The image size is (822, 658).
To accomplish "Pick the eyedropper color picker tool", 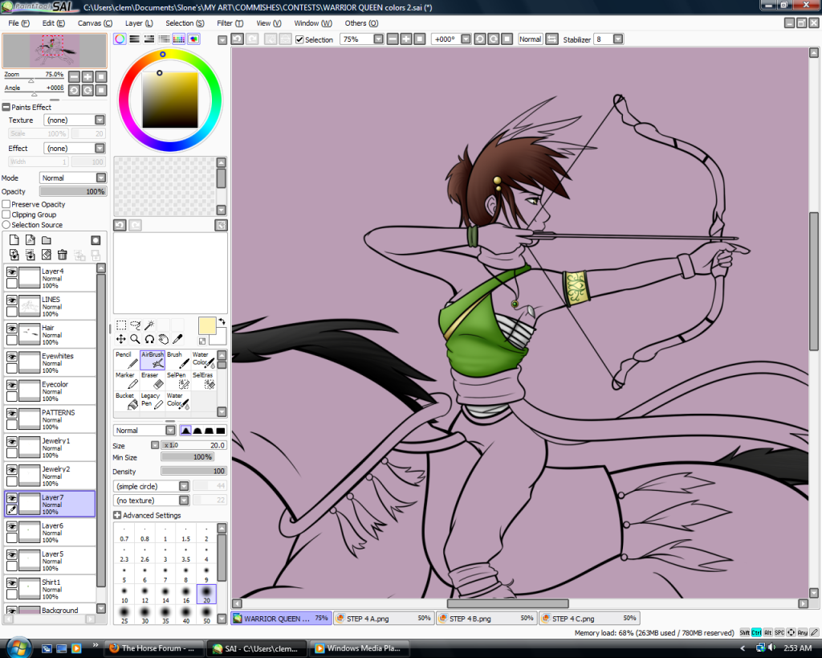I will 177,339.
